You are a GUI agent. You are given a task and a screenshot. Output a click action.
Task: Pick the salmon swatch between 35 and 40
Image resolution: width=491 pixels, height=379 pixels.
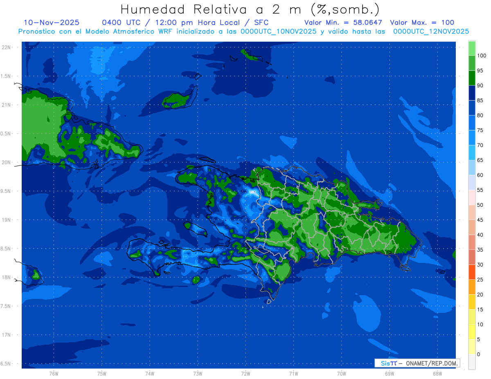pyautogui.click(x=472, y=242)
